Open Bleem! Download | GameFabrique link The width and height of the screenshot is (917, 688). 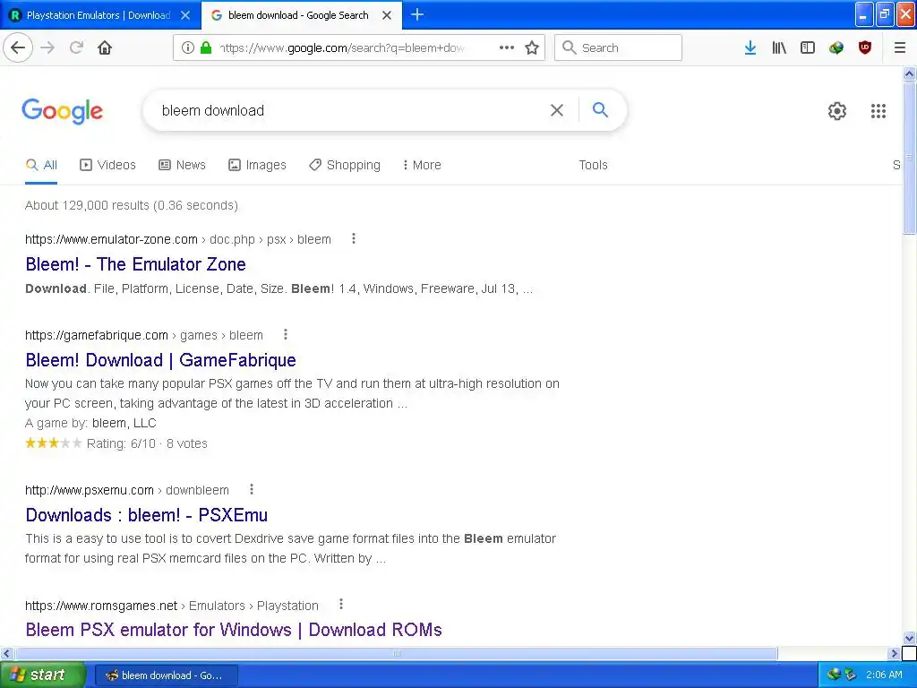(x=161, y=360)
